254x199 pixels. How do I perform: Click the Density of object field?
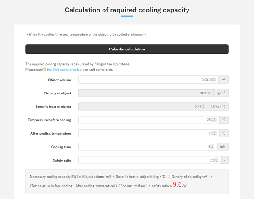(x=145, y=93)
